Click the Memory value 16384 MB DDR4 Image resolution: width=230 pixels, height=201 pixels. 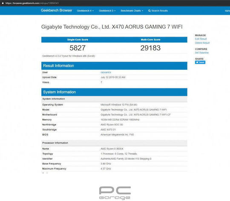pyautogui.click(x=120, y=119)
